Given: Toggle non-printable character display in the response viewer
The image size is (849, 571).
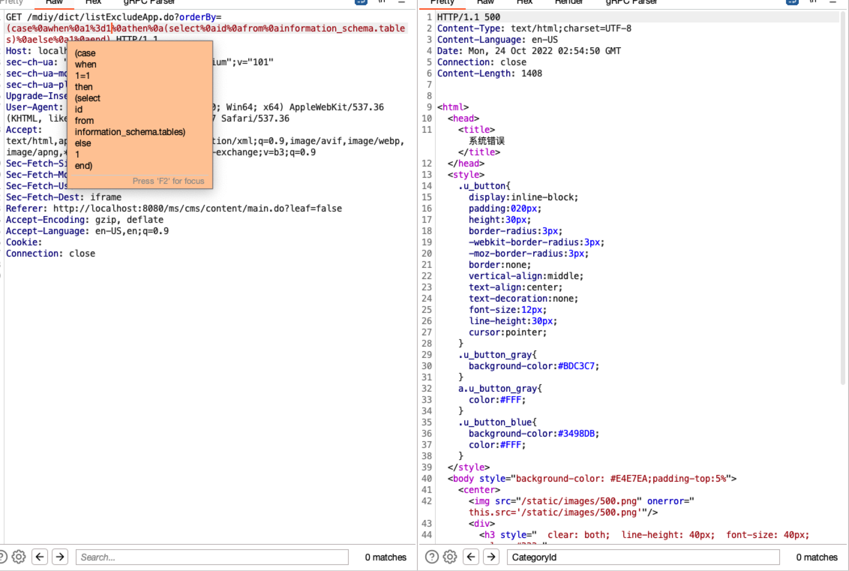Looking at the screenshot, I should click(x=813, y=2).
